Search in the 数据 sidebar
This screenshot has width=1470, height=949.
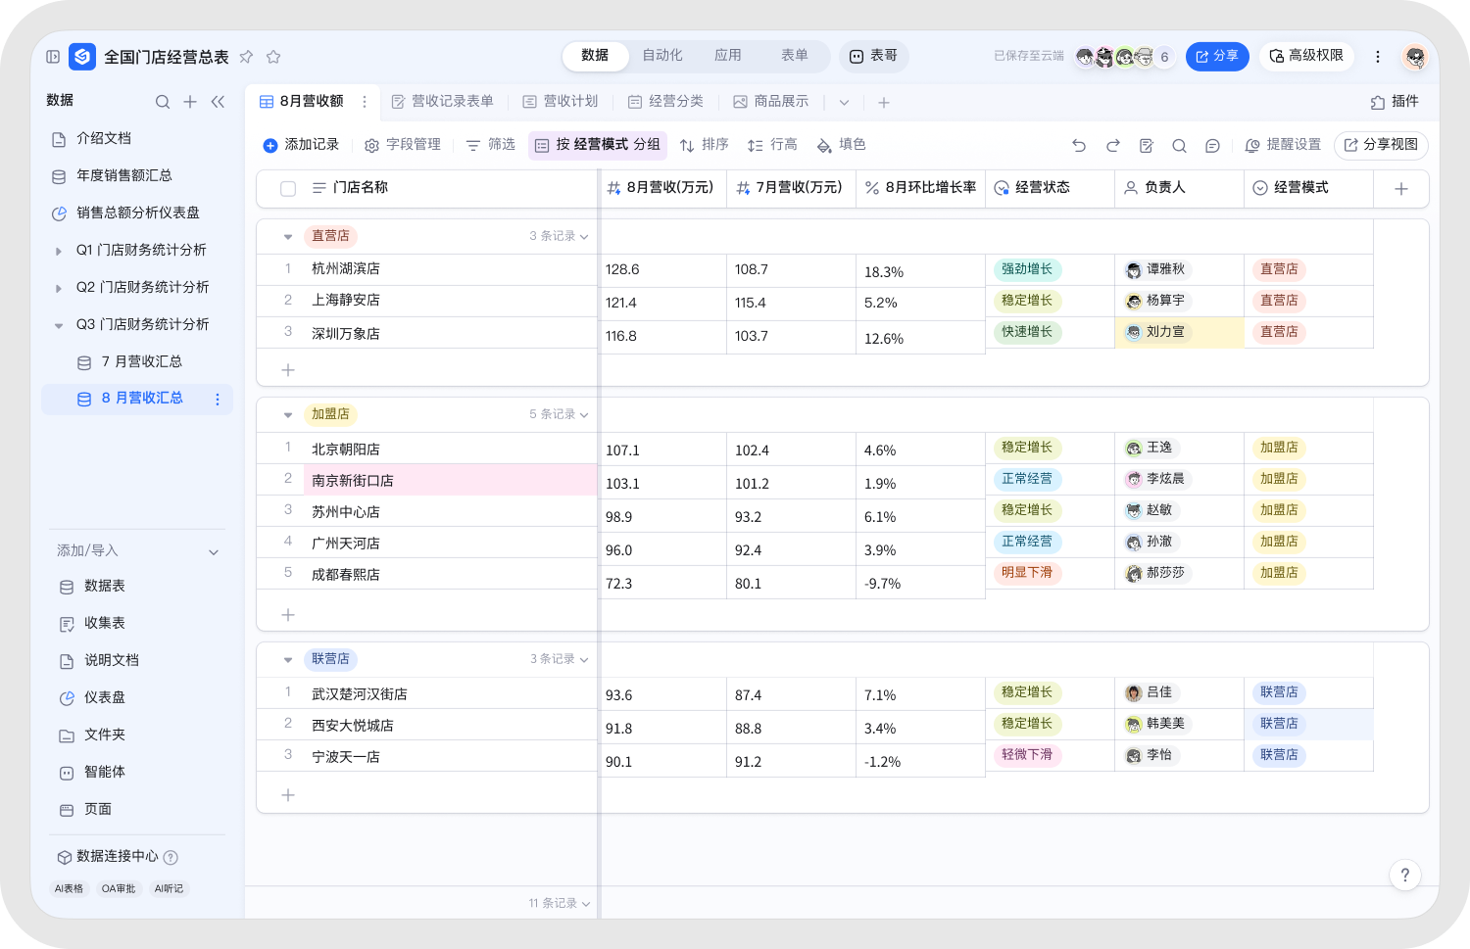[x=163, y=101]
